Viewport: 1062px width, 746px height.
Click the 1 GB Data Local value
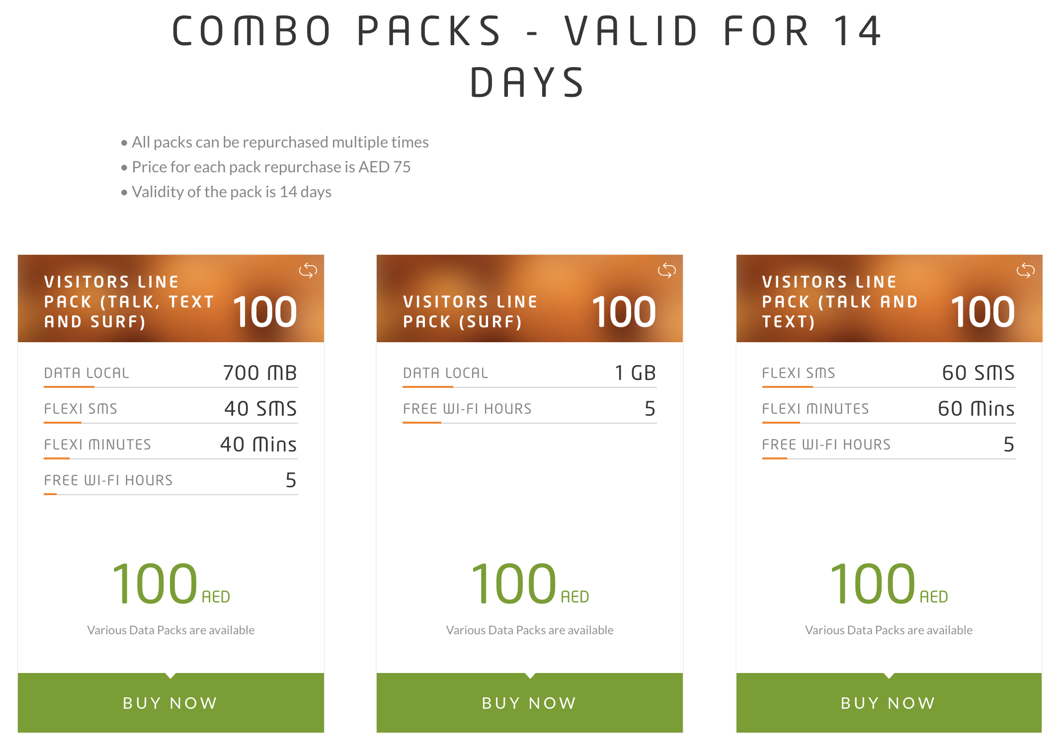click(635, 373)
